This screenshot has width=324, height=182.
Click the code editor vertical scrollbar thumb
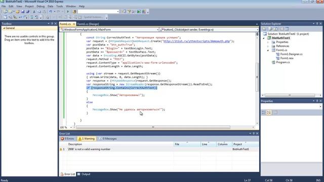pos(257,77)
